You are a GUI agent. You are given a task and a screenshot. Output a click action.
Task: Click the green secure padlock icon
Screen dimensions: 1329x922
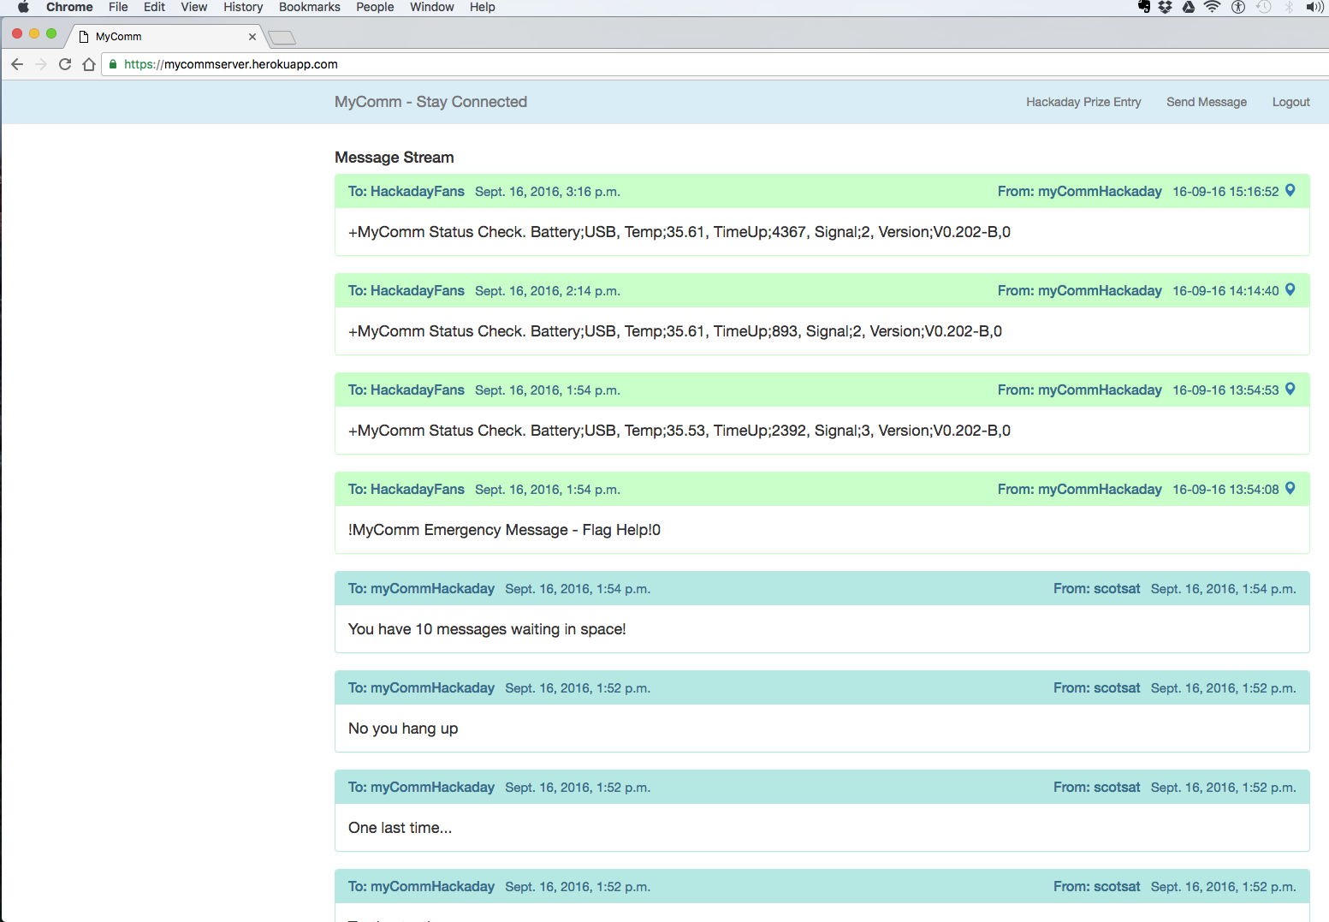pos(113,64)
